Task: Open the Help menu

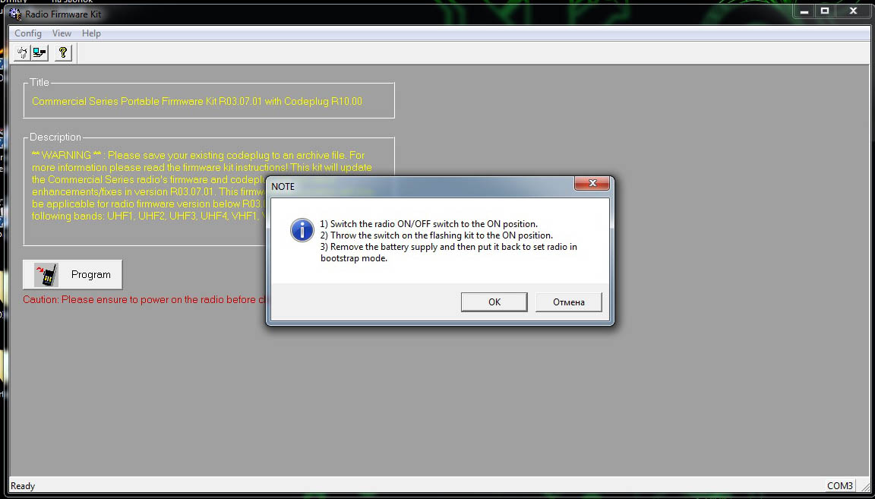Action: pos(91,33)
